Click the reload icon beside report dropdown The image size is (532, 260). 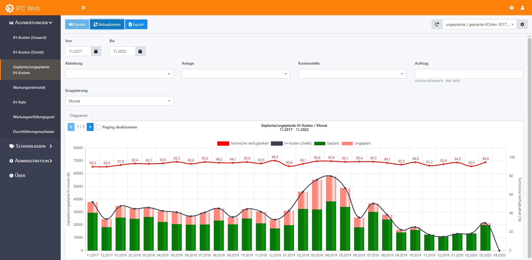click(437, 24)
